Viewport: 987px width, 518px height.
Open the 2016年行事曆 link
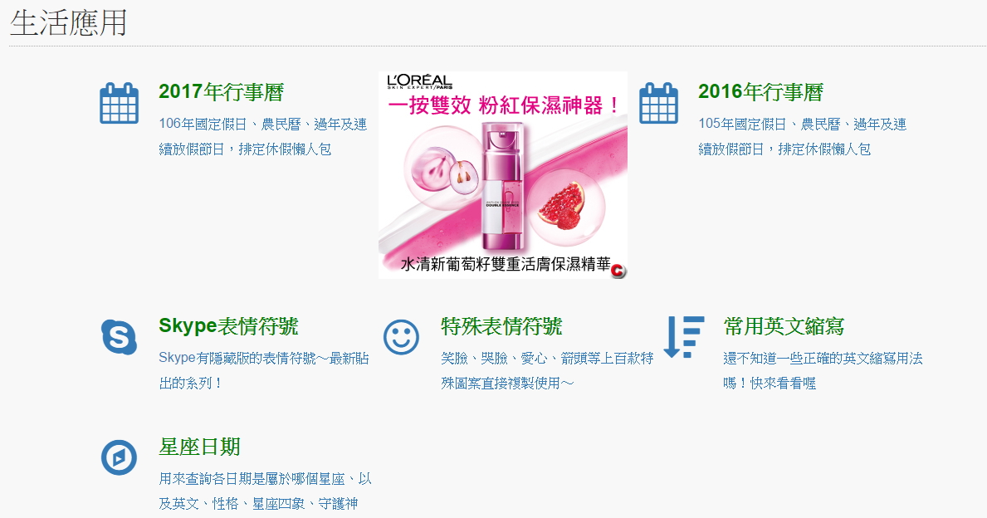(x=760, y=92)
